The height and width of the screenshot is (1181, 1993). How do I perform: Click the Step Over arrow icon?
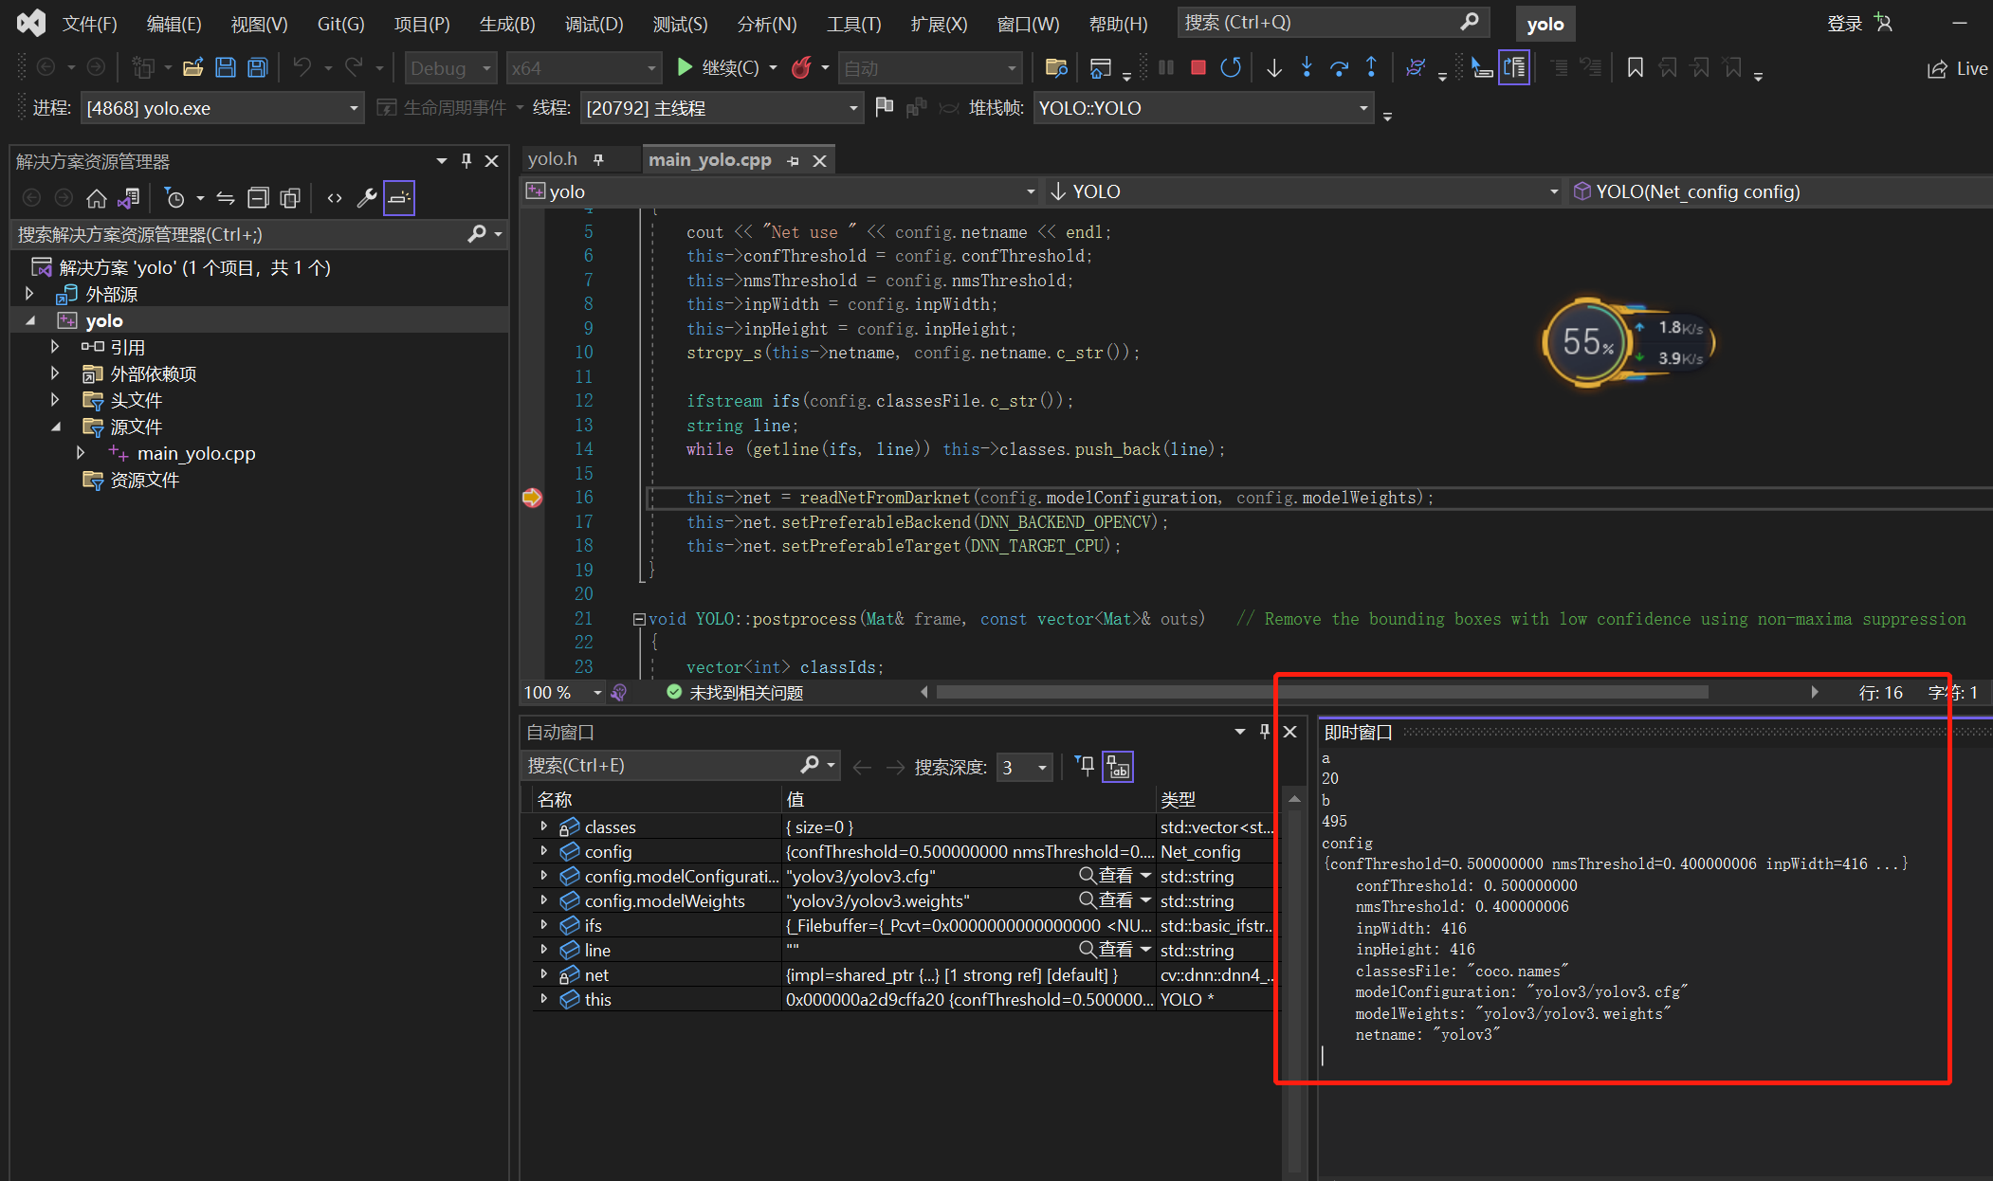coord(1339,67)
